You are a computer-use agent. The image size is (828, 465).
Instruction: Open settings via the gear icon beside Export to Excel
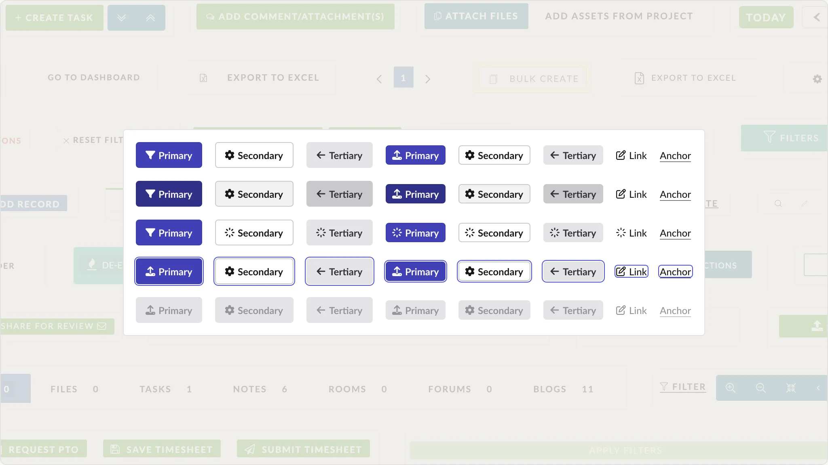coord(817,79)
